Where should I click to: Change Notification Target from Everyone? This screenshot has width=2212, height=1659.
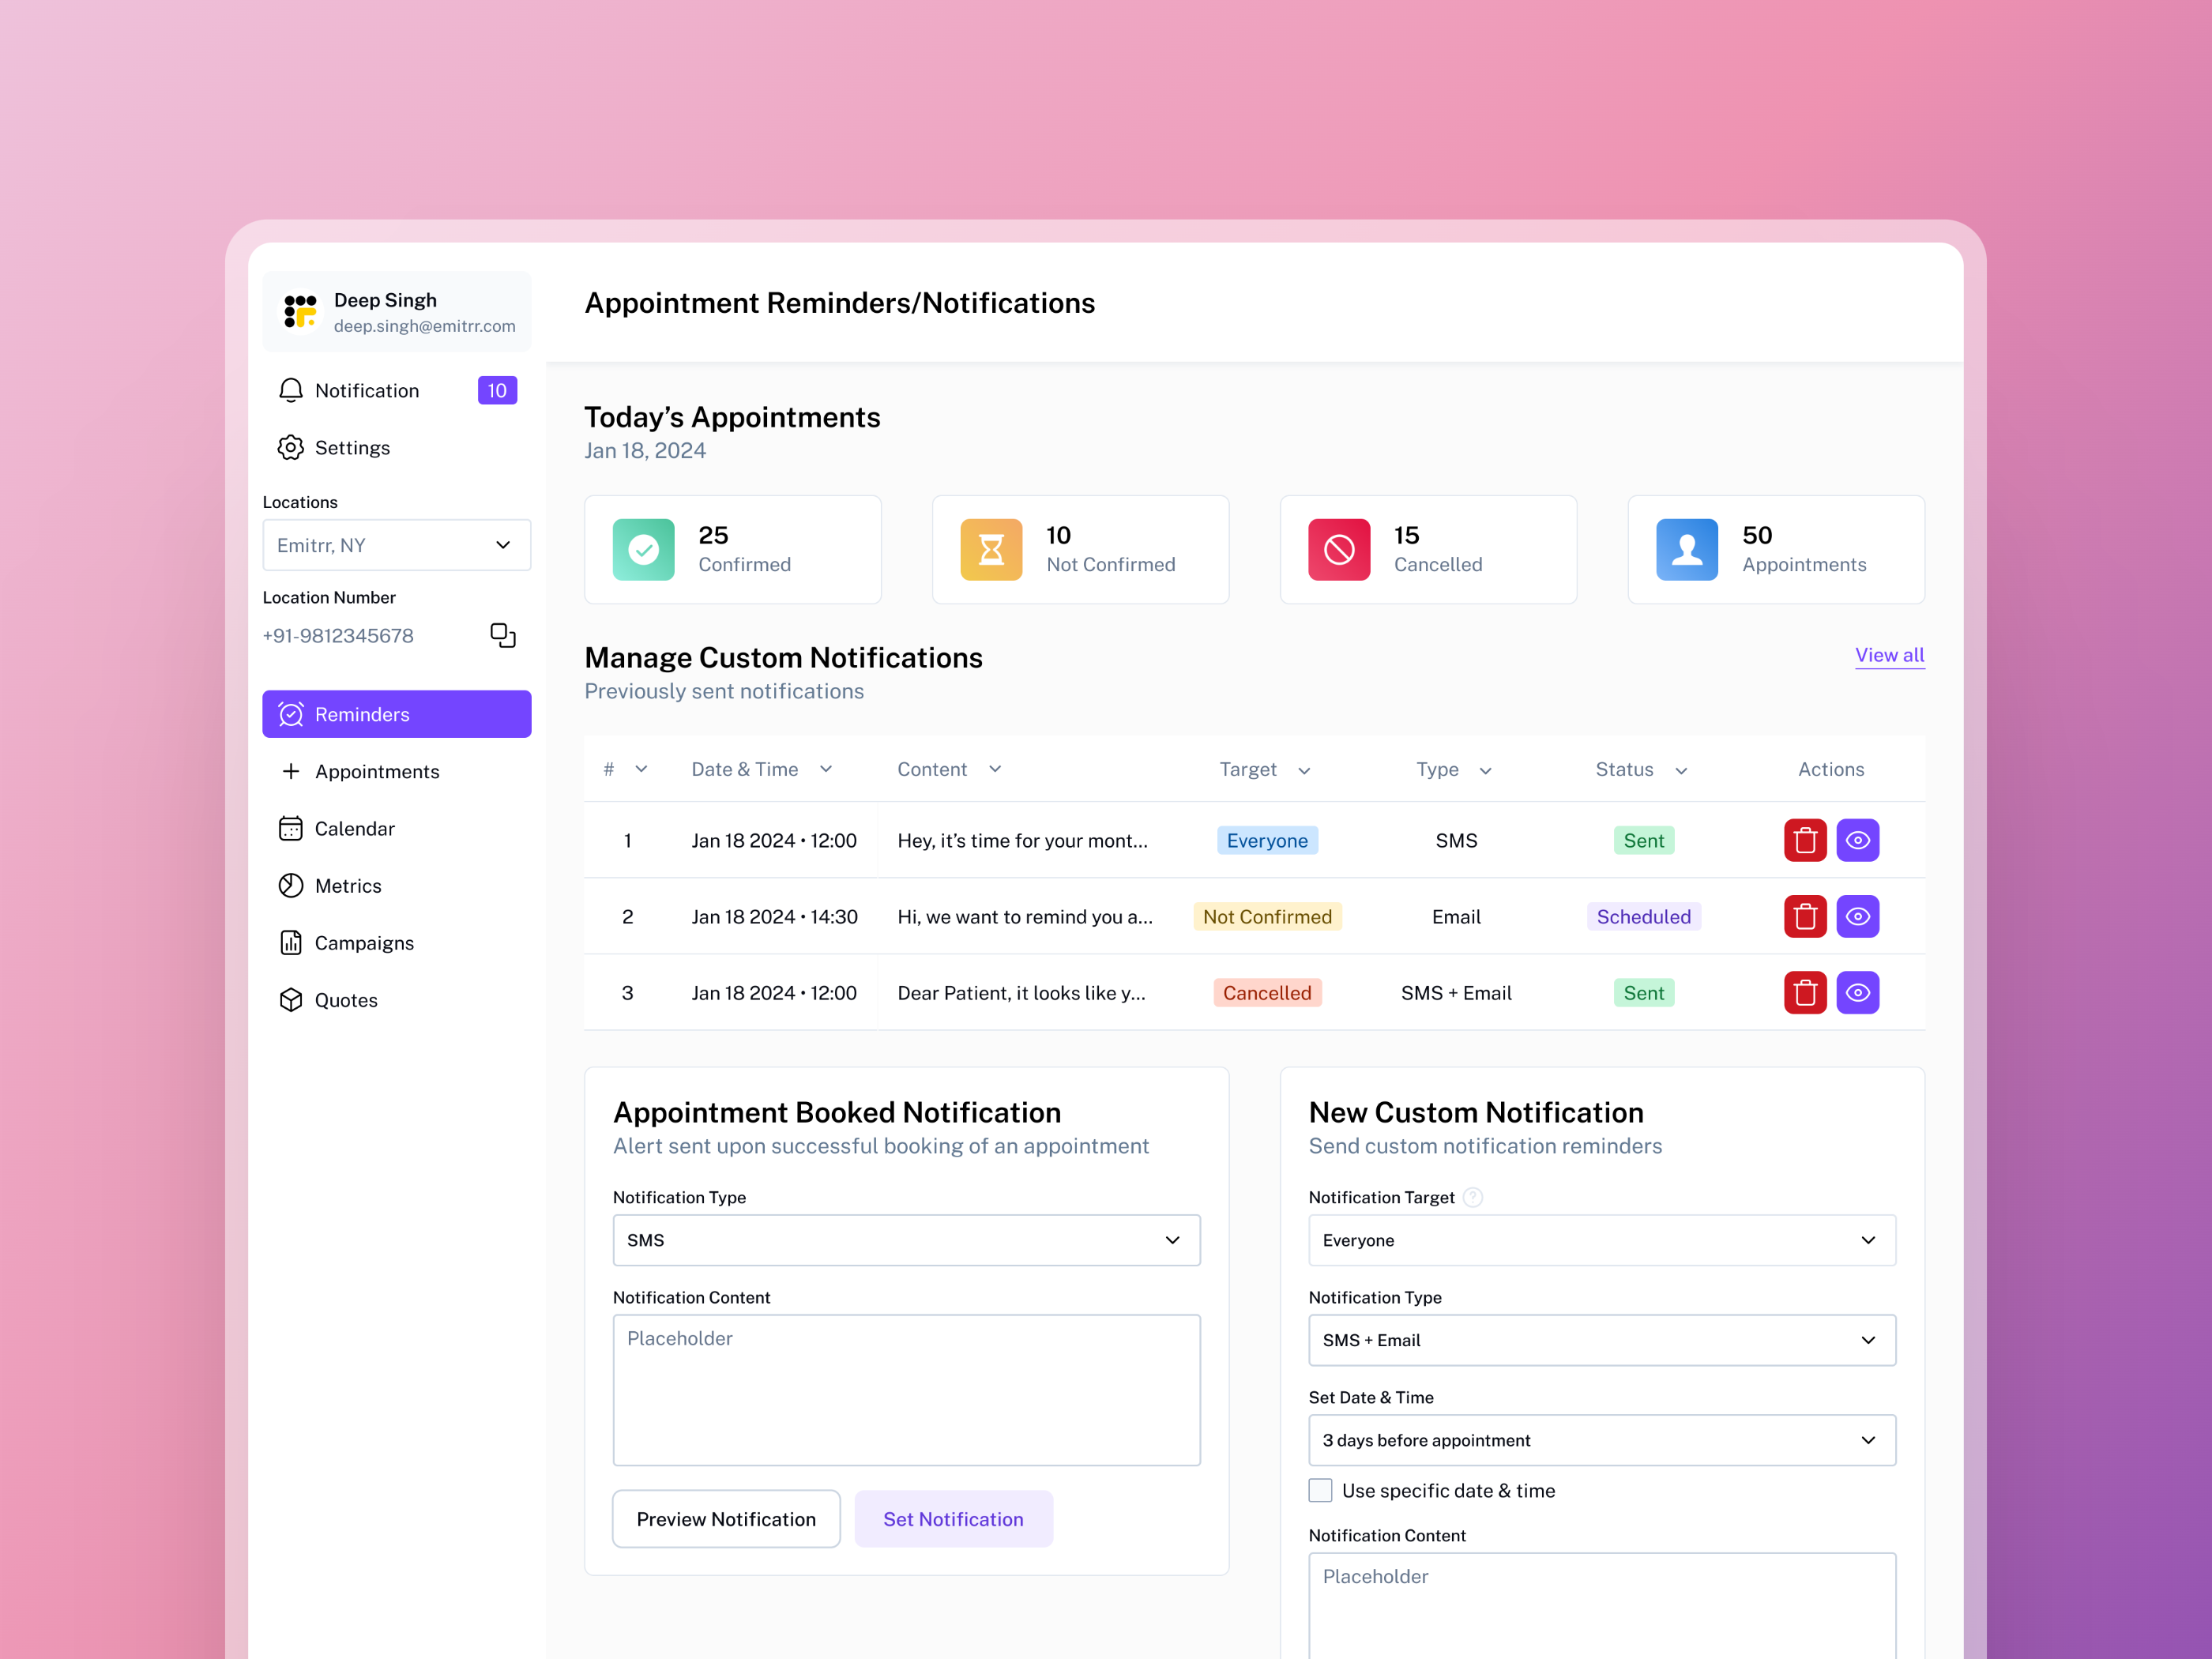[1601, 1240]
